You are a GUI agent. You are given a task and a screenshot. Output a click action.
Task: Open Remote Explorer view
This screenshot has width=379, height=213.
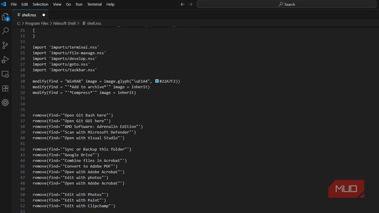pos(6,74)
